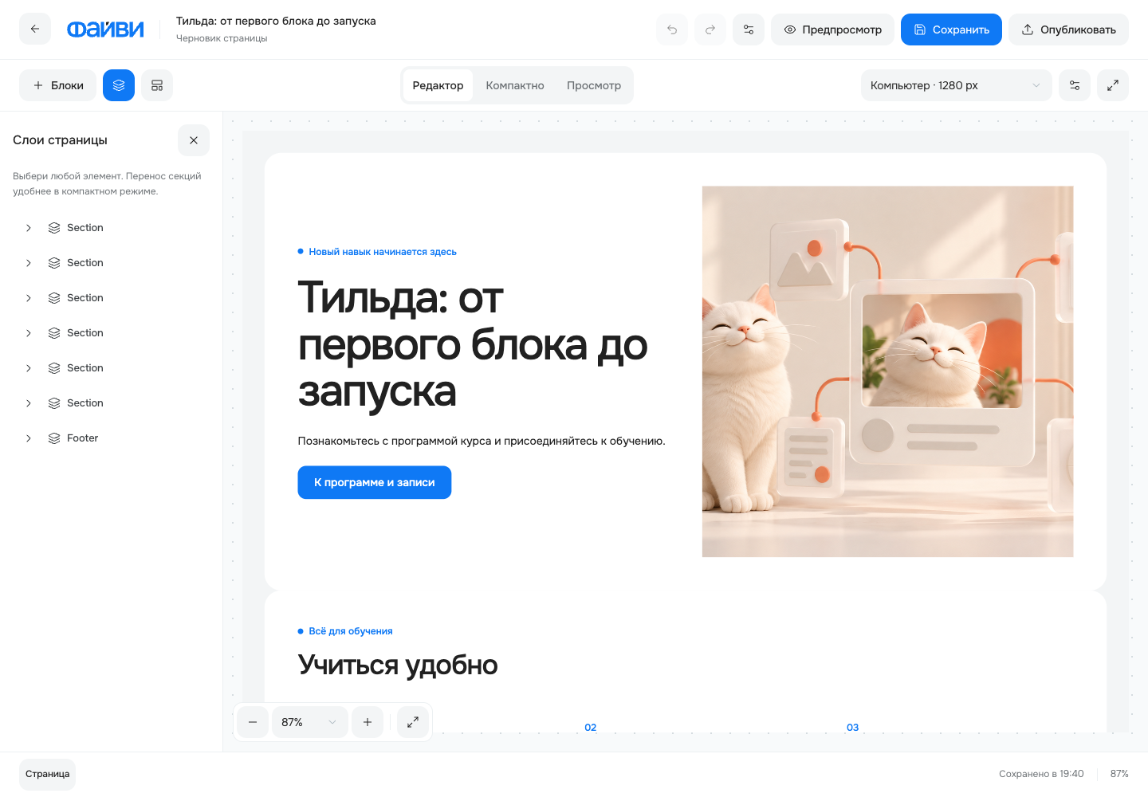Select the Footer layer row
This screenshot has height=797, width=1148.
pyautogui.click(x=112, y=438)
